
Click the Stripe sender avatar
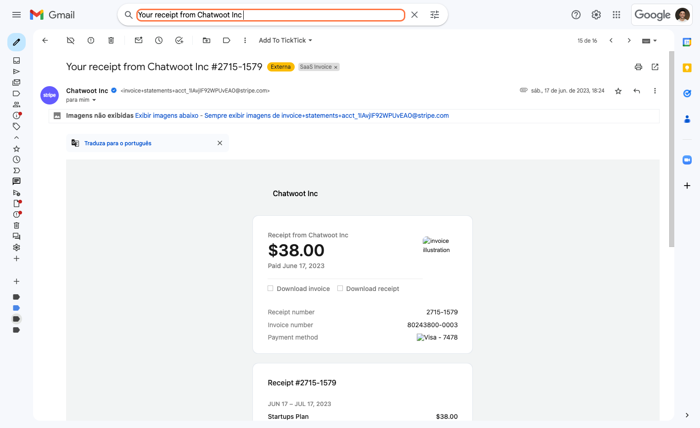(x=50, y=95)
